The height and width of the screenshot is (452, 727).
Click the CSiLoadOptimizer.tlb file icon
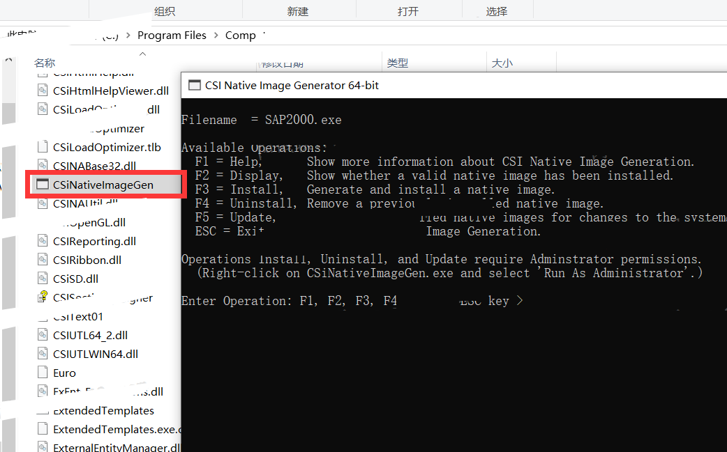tap(43, 147)
